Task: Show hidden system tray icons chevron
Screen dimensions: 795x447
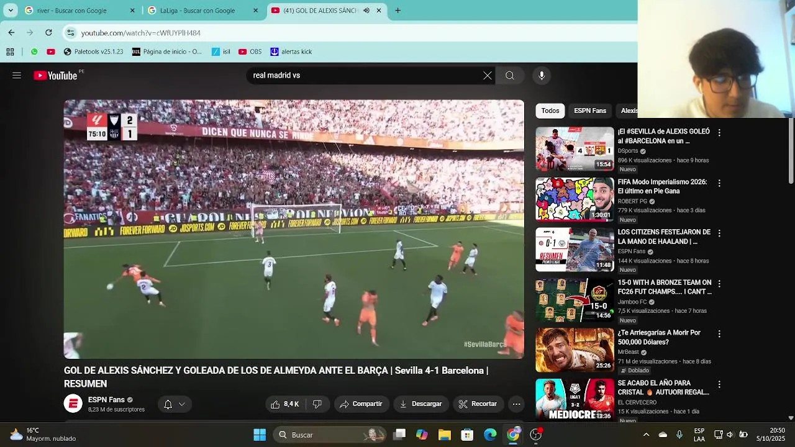Action: 646,435
